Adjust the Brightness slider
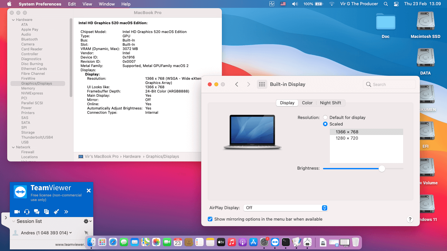This screenshot has width=447, height=251. point(382,168)
